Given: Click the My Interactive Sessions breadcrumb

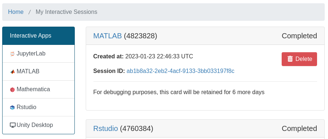Looking at the screenshot, I should coord(66,12).
